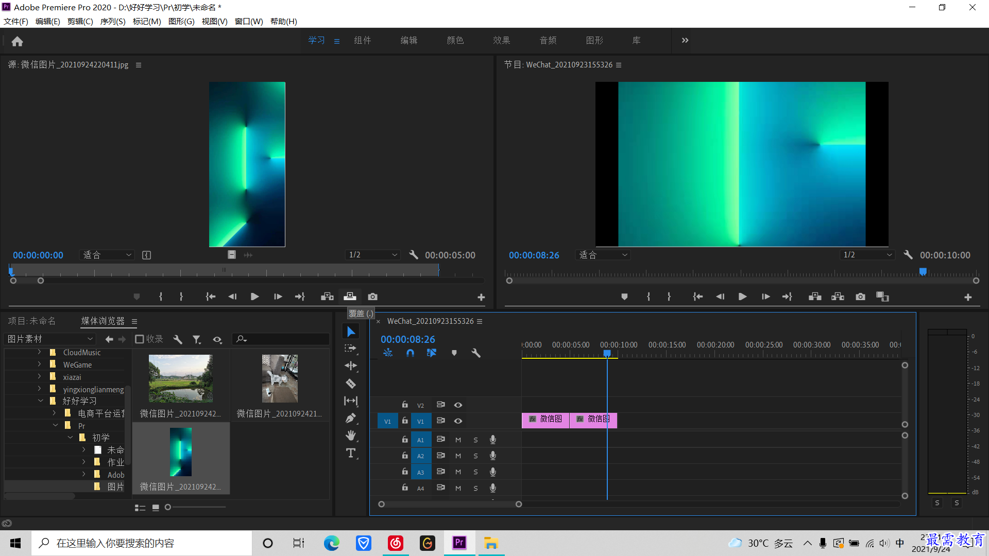Play the Source monitor clip
989x556 pixels.
[254, 297]
